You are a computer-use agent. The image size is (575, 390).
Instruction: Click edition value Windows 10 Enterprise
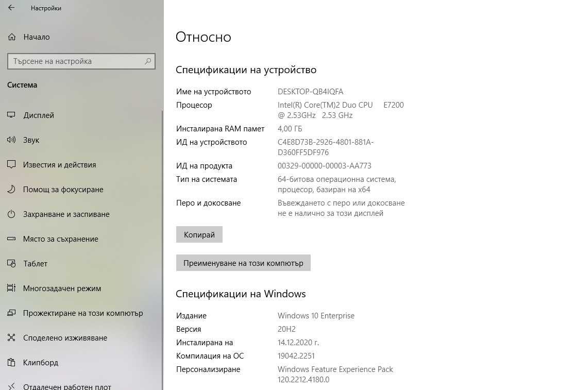316,316
